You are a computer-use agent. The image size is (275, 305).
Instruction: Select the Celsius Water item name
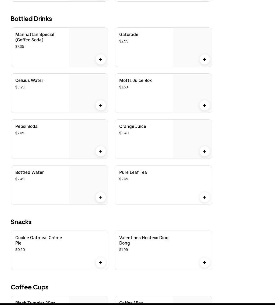pyautogui.click(x=29, y=80)
